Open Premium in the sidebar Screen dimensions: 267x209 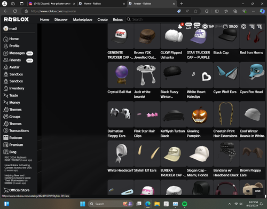click(13, 145)
